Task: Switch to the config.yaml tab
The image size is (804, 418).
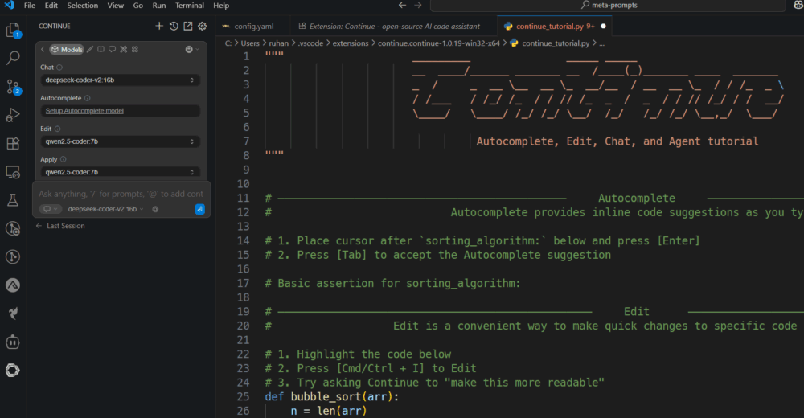Action: tap(249, 26)
